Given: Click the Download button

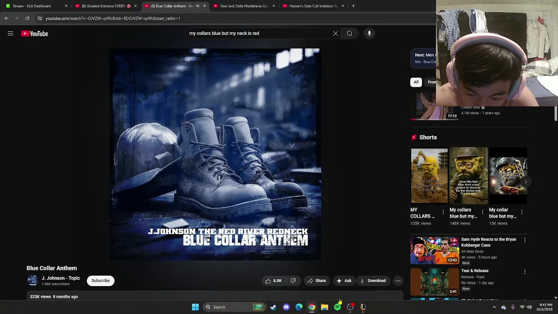Looking at the screenshot, I should pos(373,281).
